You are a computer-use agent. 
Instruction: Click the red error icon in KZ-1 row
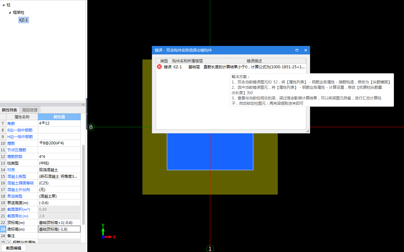(x=159, y=67)
